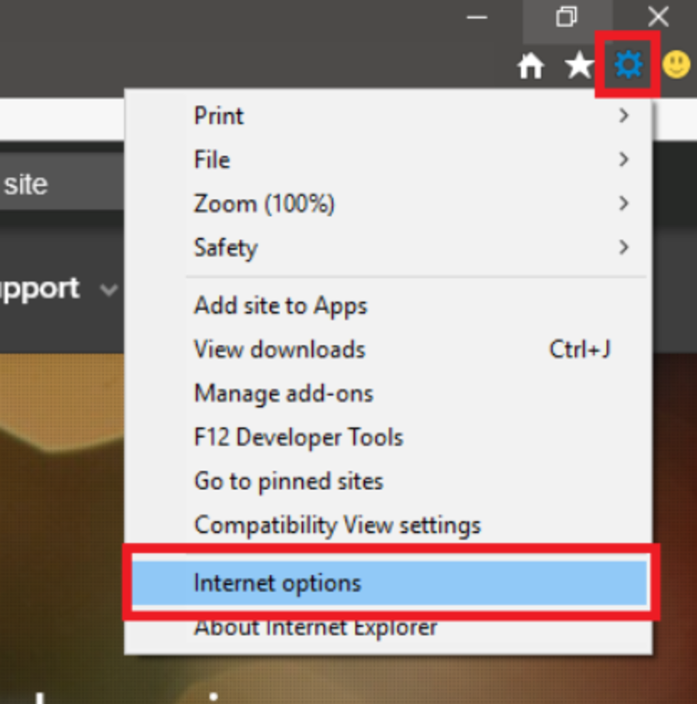Click the Home icon
697x704 pixels.
coord(532,65)
